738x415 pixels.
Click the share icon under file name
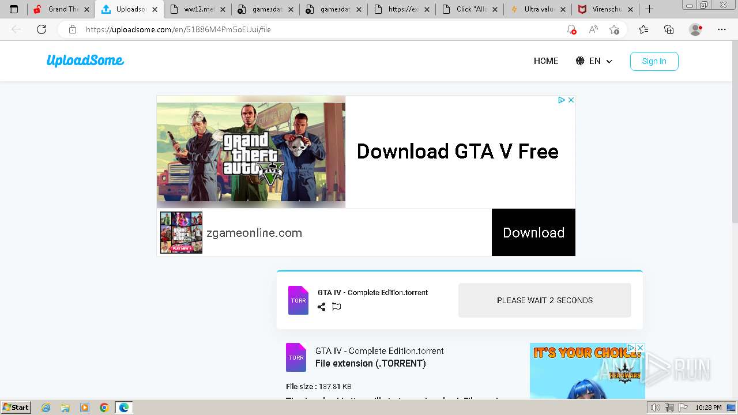click(322, 307)
